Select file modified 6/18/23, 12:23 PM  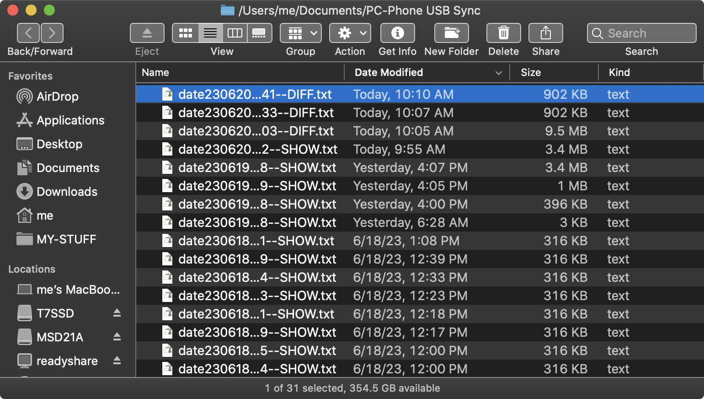tap(420, 296)
